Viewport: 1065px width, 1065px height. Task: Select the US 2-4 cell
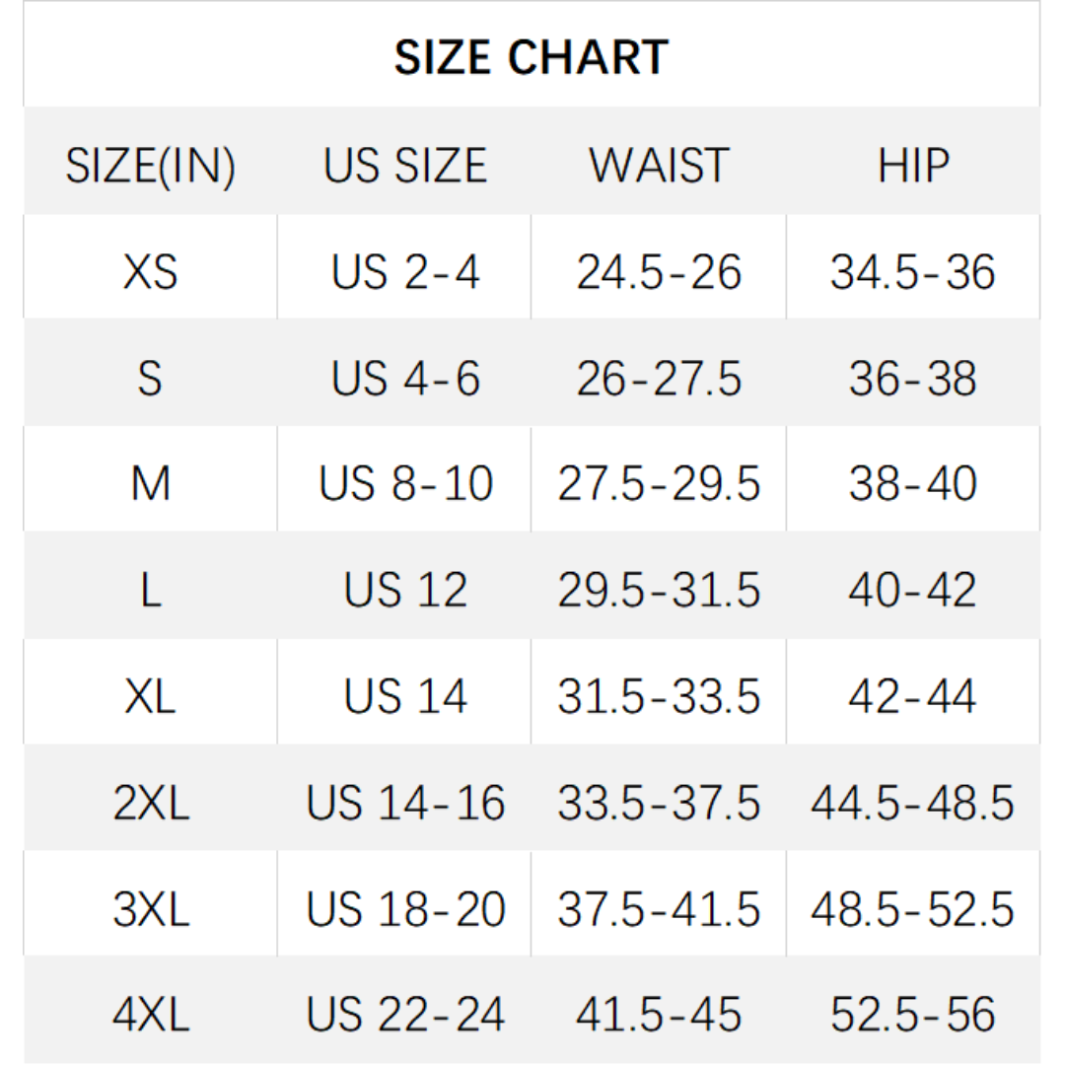tap(405, 272)
